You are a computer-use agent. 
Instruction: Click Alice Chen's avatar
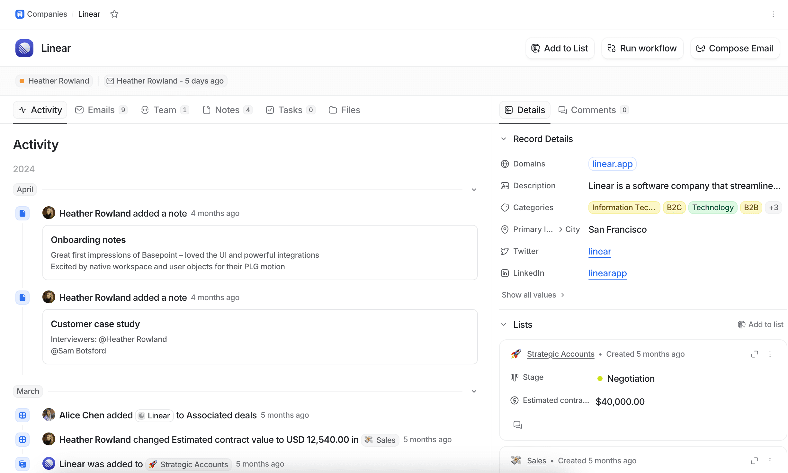(x=49, y=415)
